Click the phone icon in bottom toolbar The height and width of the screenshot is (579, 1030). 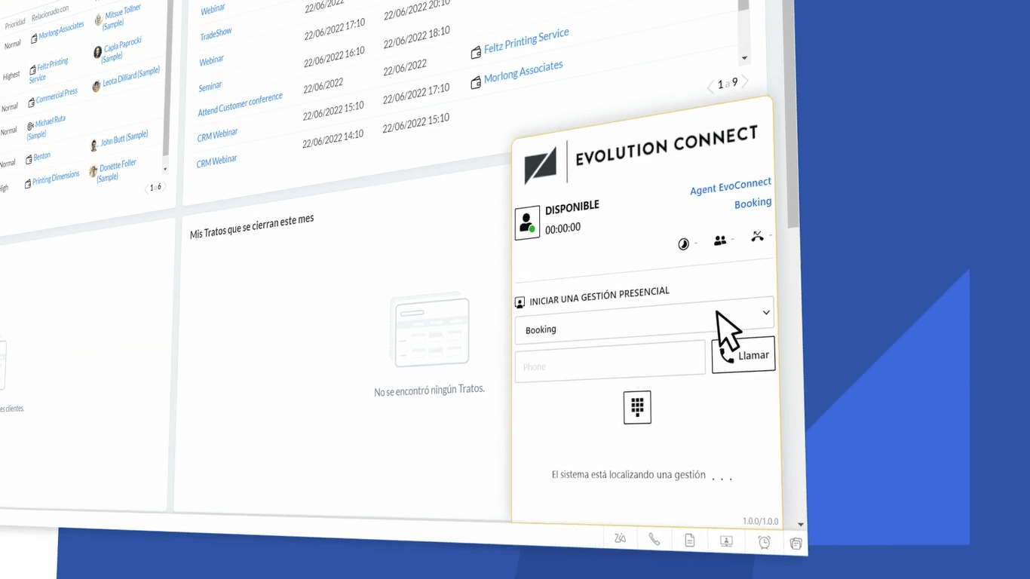coord(654,539)
